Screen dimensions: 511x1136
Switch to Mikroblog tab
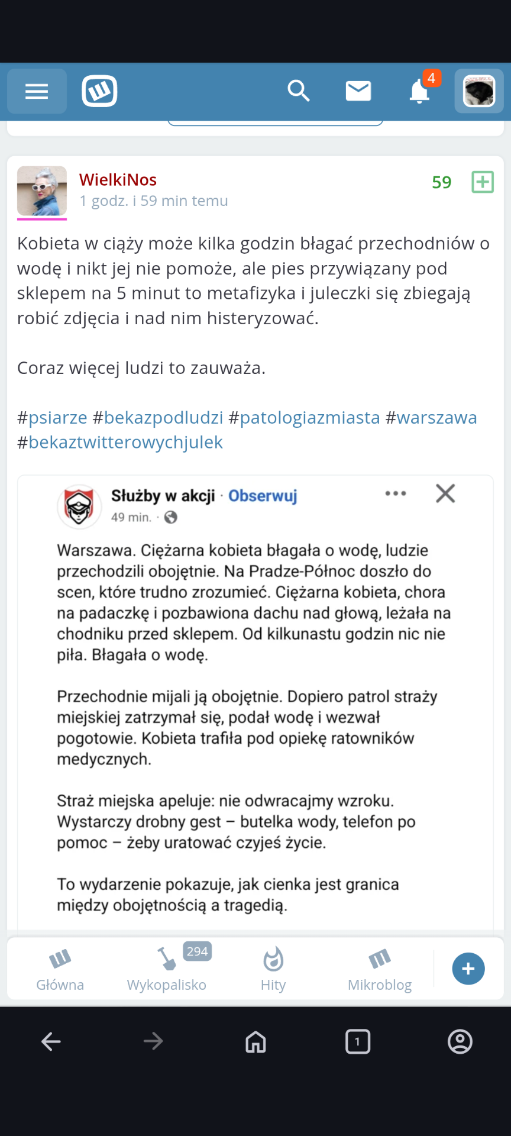pos(380,969)
